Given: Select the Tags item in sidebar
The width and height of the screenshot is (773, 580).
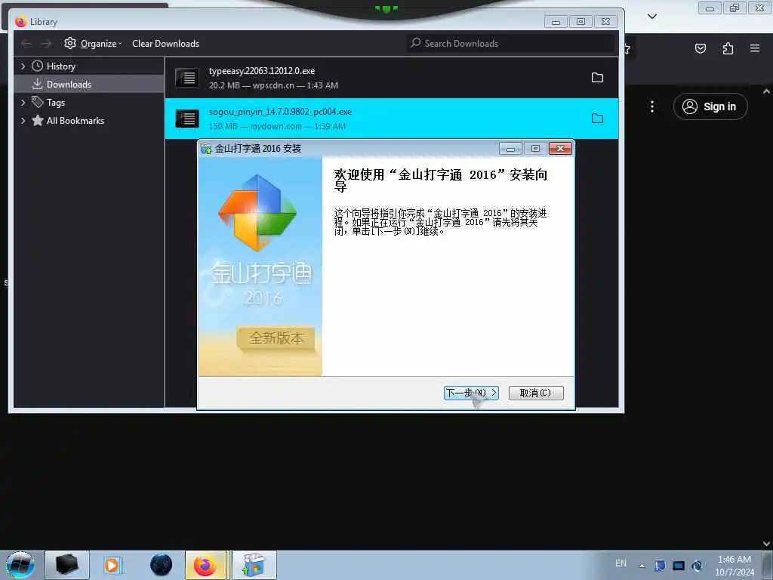Looking at the screenshot, I should click(x=55, y=103).
